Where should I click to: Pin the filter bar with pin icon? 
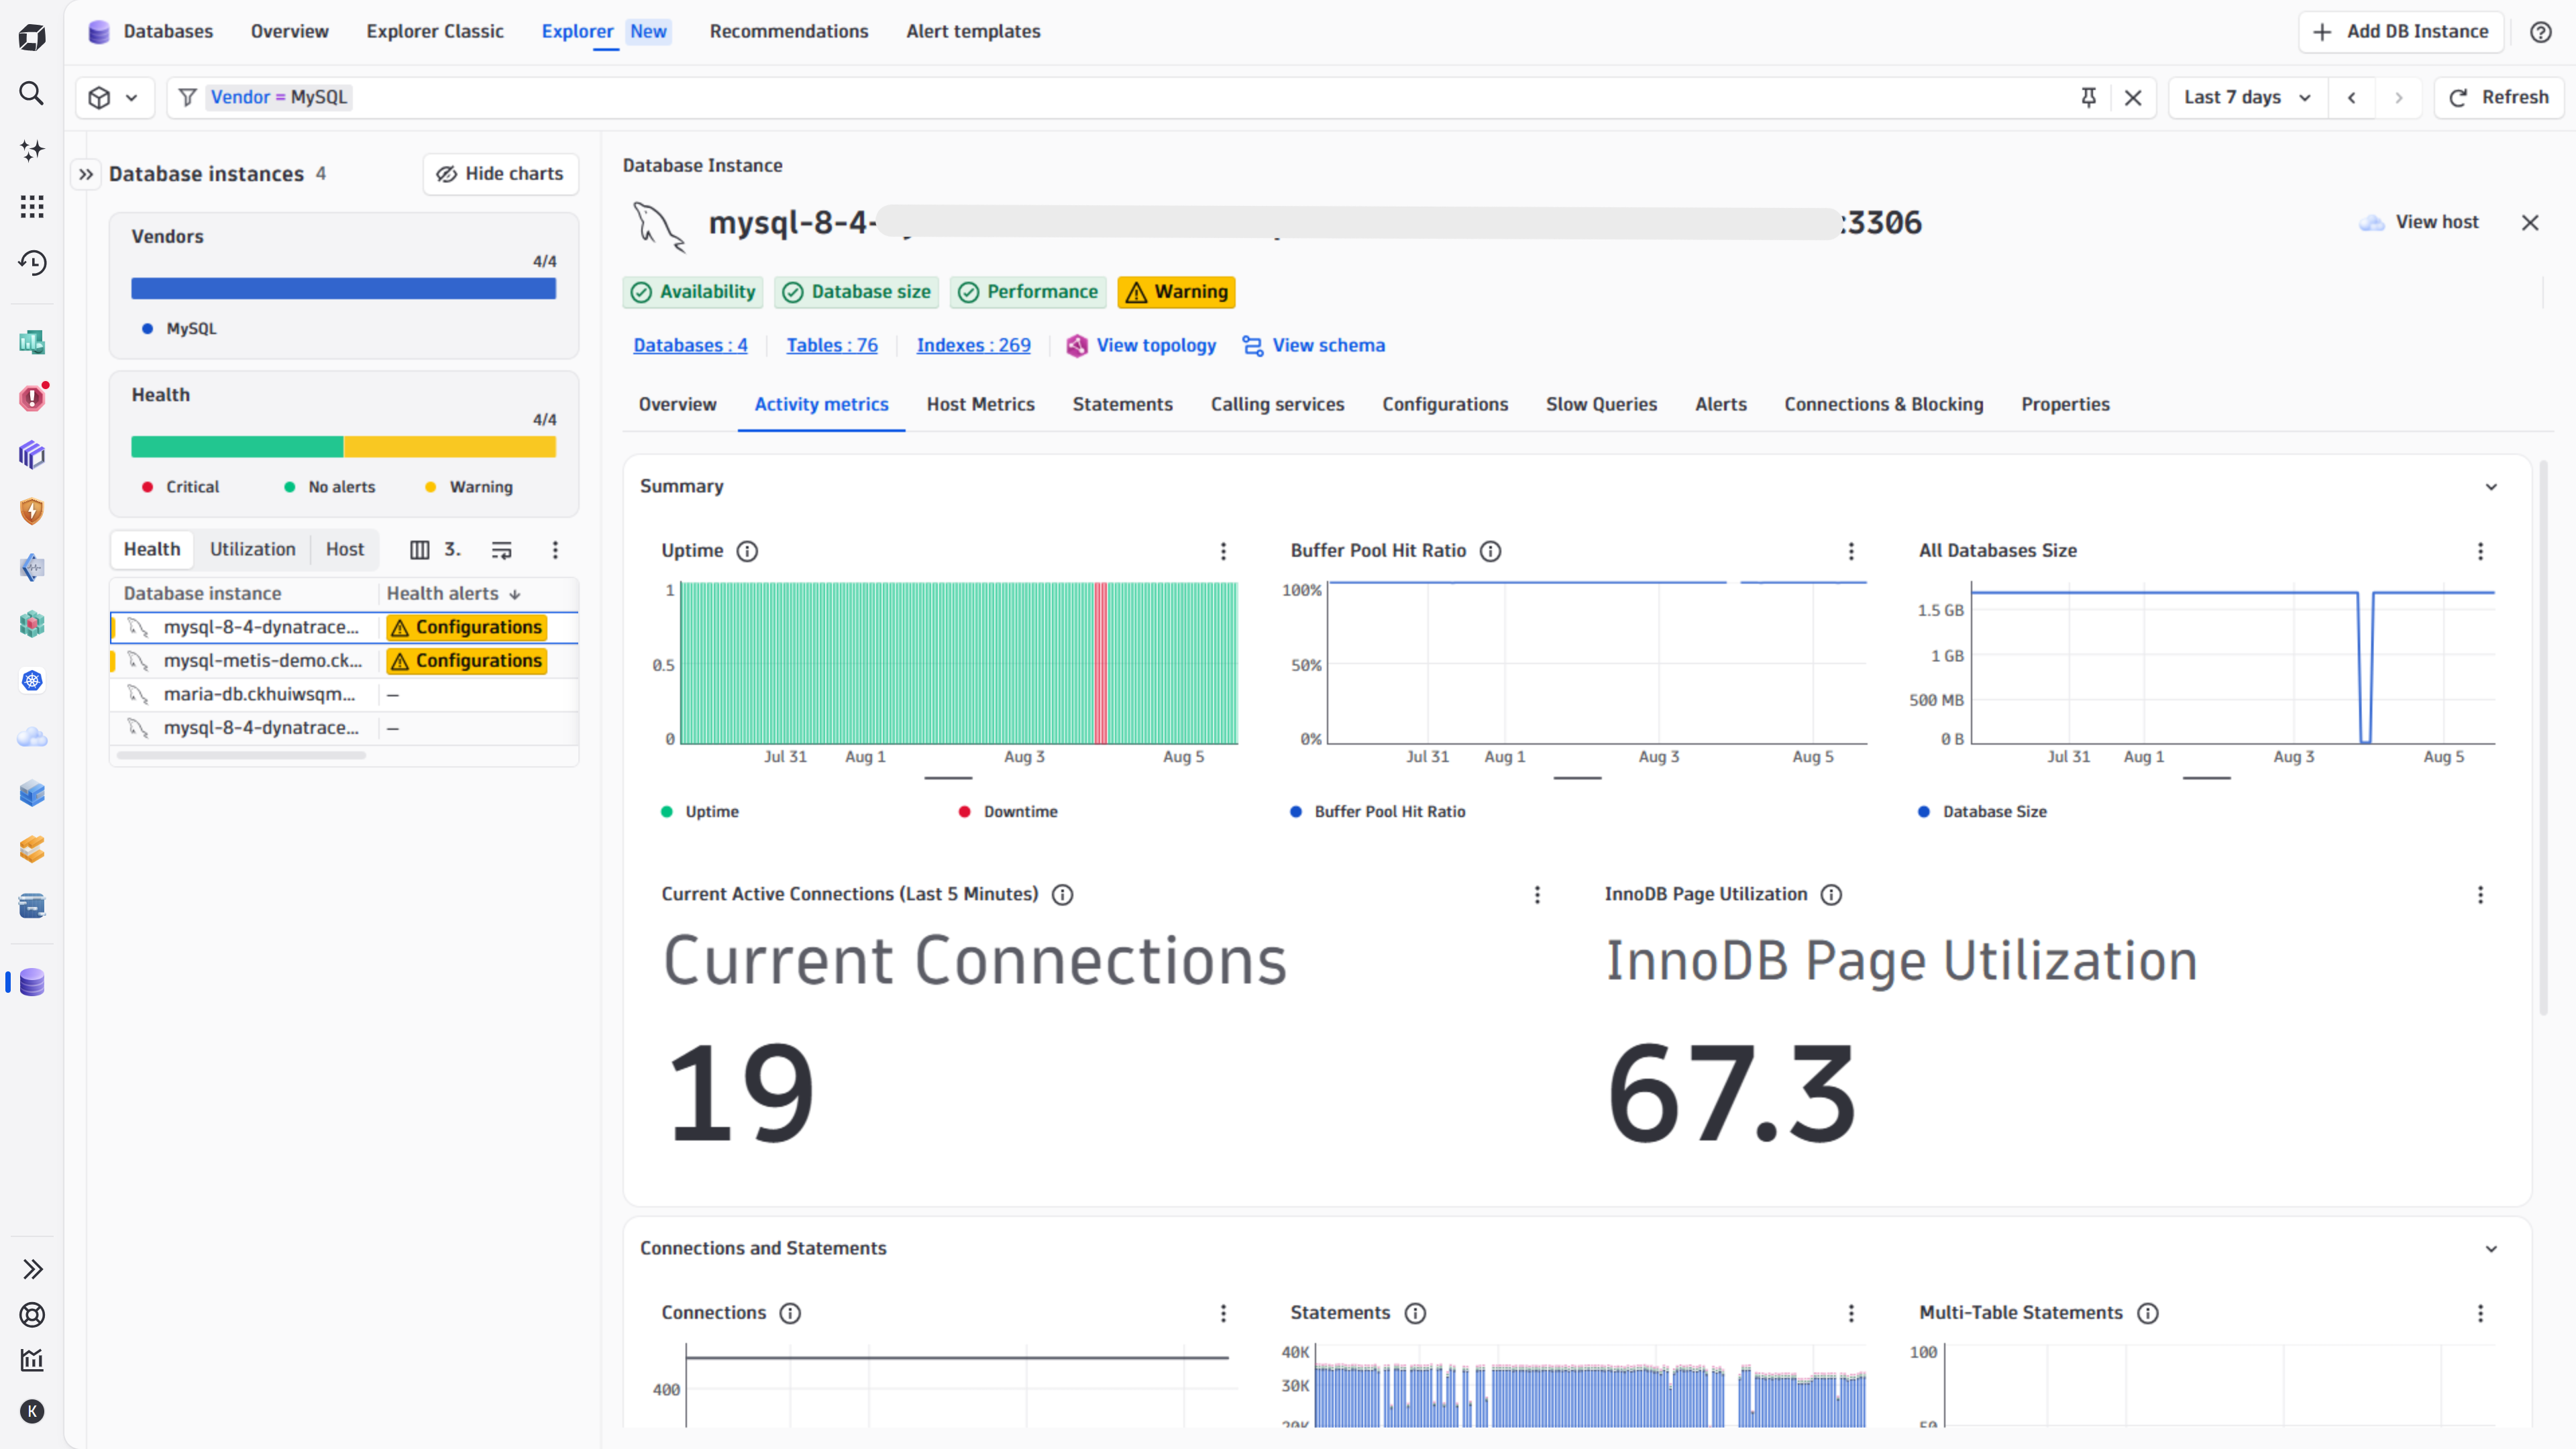(2088, 97)
